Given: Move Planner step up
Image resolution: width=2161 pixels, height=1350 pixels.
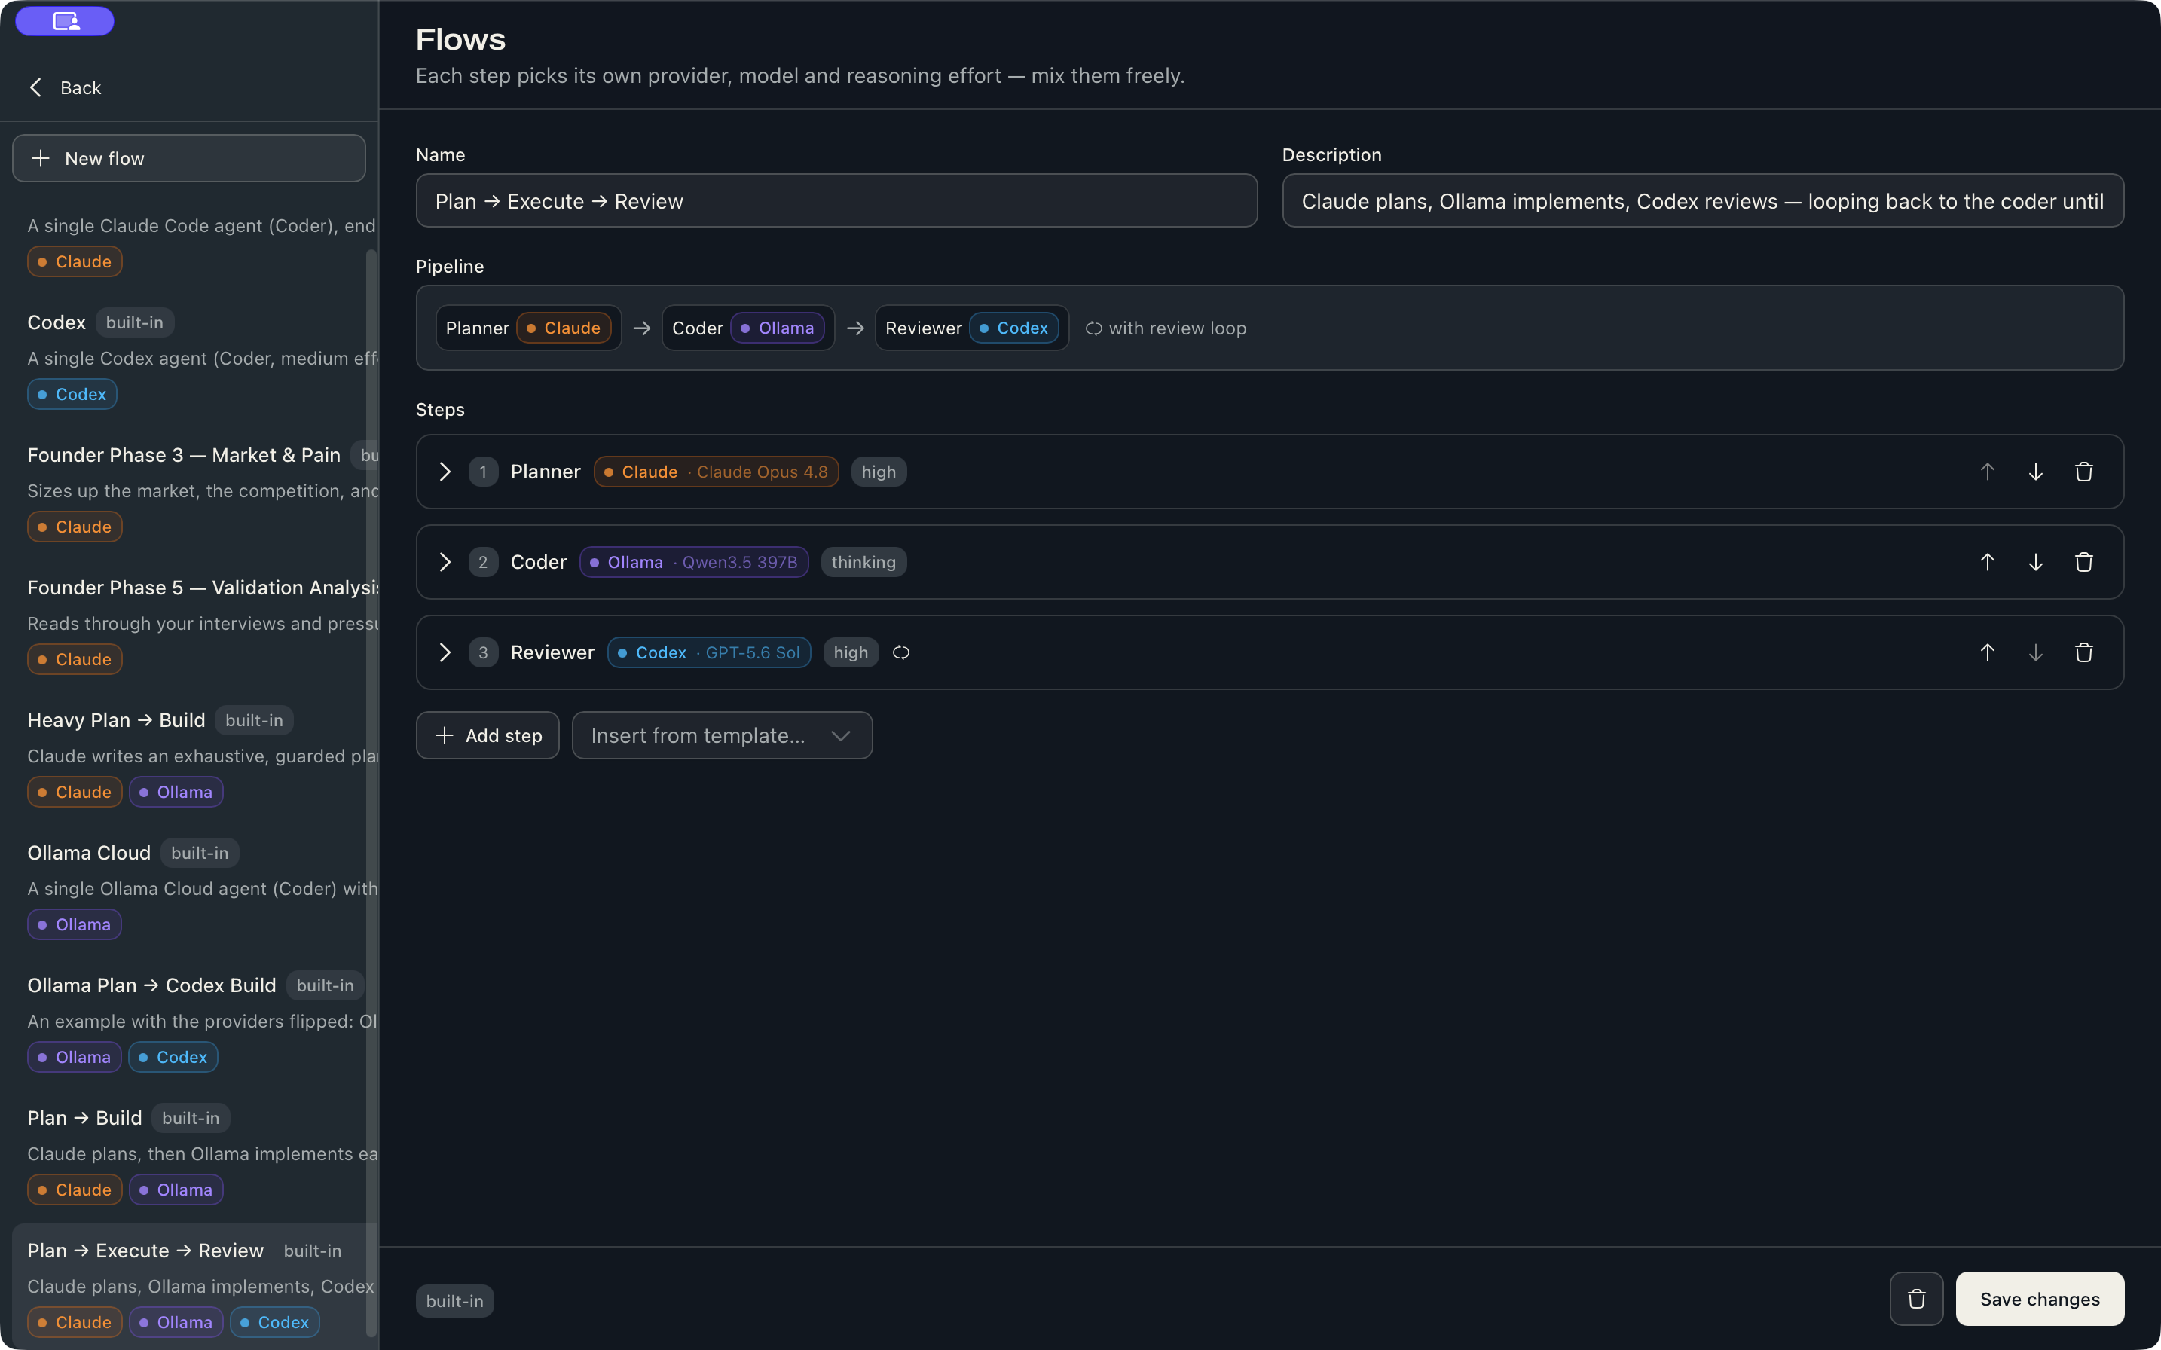Looking at the screenshot, I should pyautogui.click(x=1987, y=472).
